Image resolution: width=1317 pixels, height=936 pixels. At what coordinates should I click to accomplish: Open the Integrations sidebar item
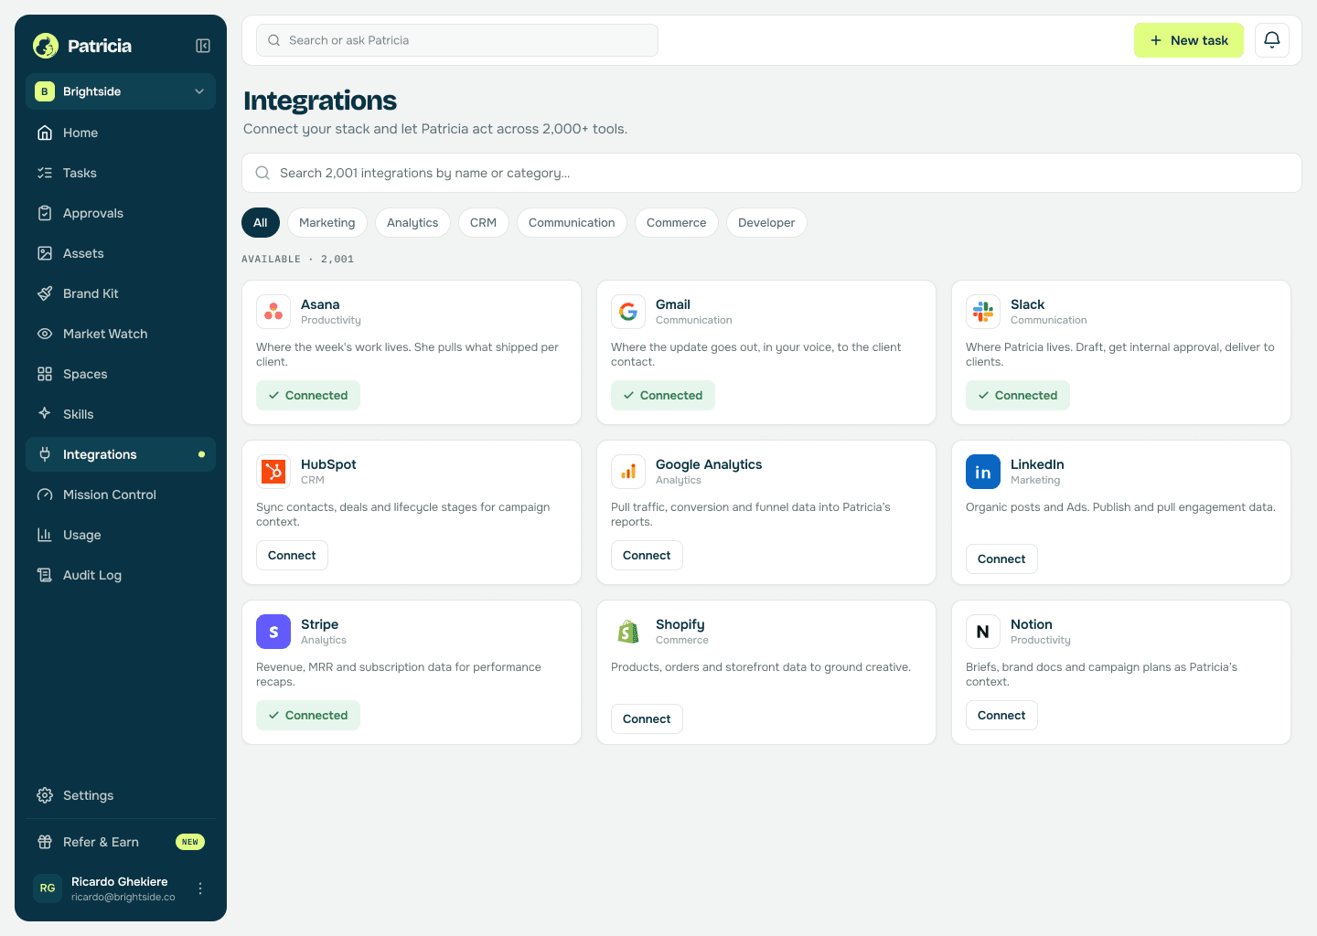coord(121,454)
